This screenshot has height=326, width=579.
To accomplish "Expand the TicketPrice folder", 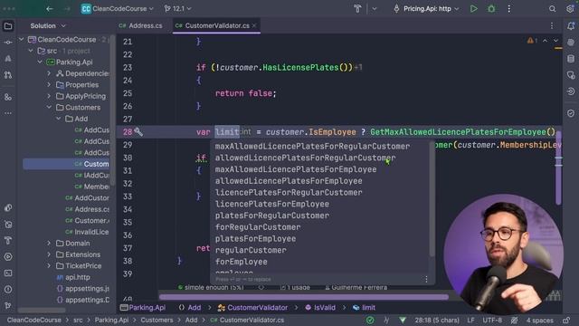I will (49, 265).
